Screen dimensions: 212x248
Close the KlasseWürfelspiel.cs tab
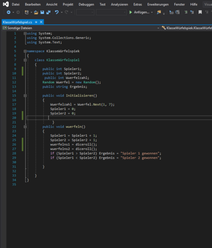[41, 22]
